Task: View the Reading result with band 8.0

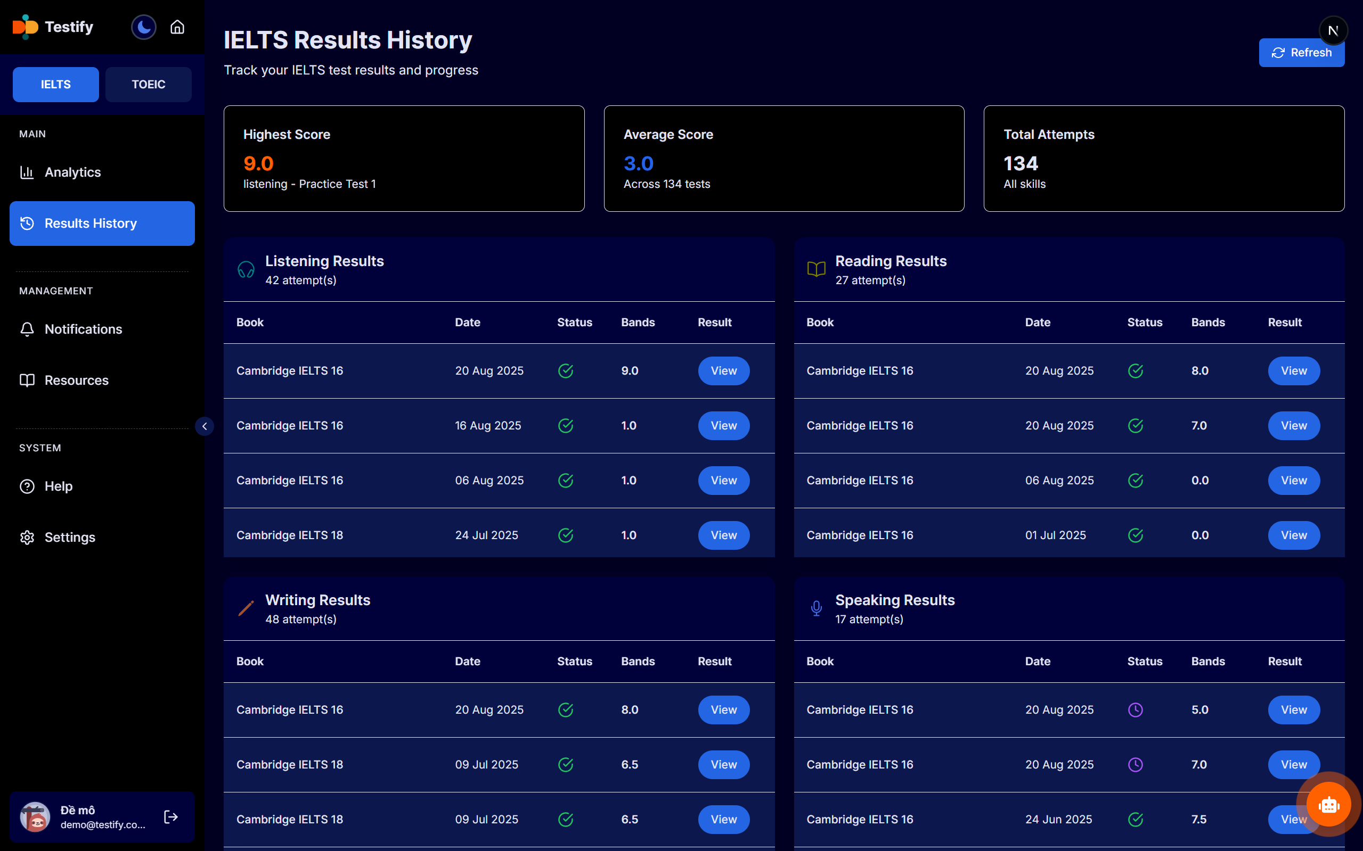Action: (x=1293, y=371)
